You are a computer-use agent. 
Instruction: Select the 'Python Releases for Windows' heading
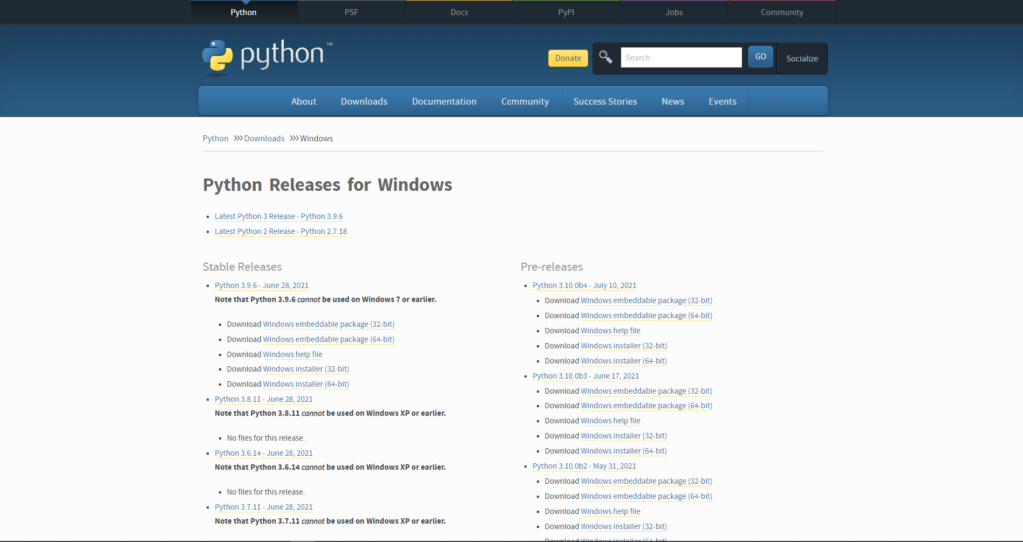pos(327,185)
